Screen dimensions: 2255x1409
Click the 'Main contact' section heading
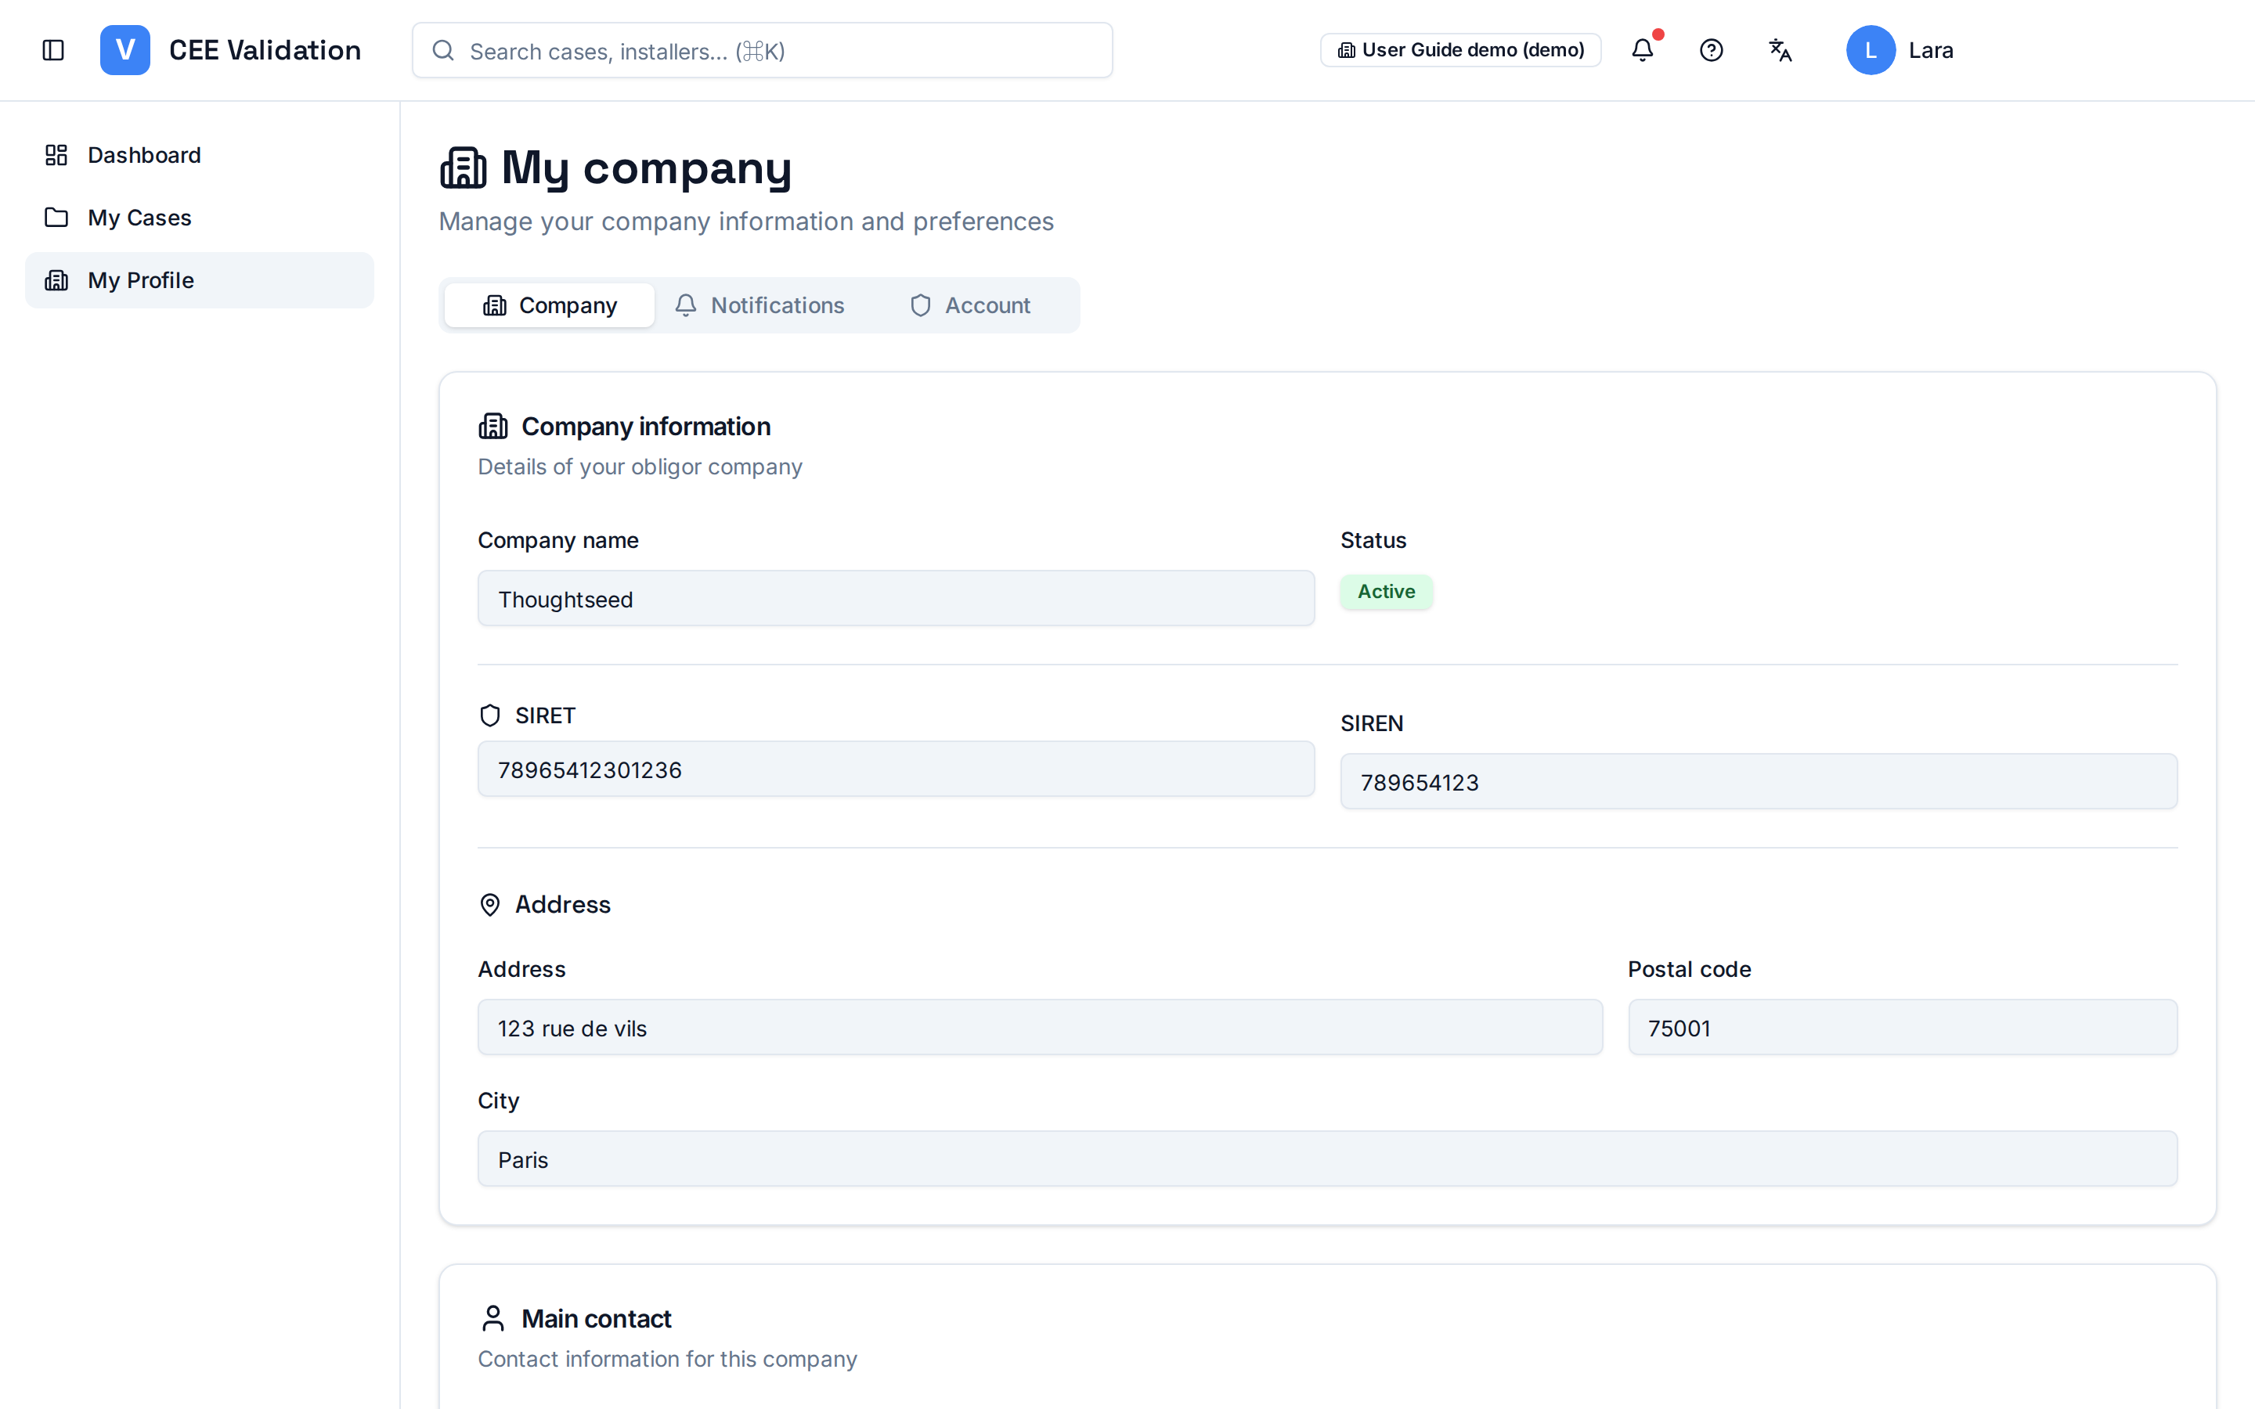point(597,1319)
